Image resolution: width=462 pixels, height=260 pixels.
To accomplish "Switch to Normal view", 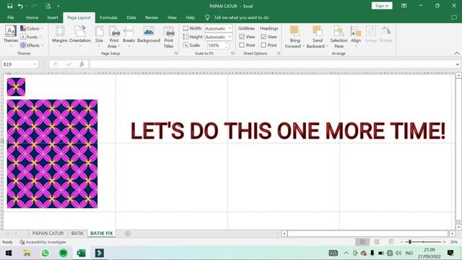I will pos(362,242).
